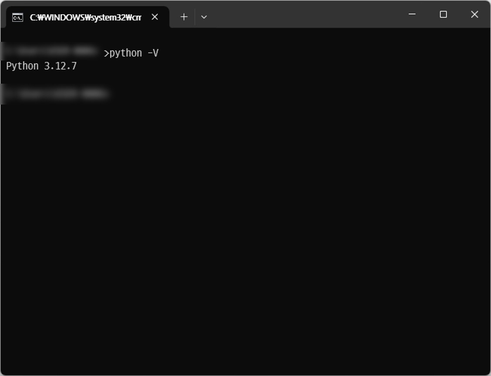This screenshot has width=491, height=376.
Task: Open a new terminal tab with plus
Action: click(x=184, y=17)
